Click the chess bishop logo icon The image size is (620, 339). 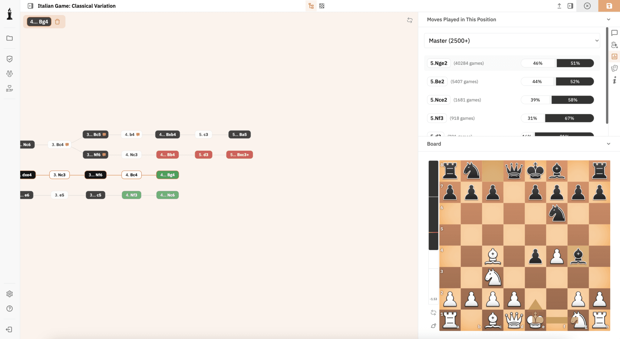click(10, 14)
